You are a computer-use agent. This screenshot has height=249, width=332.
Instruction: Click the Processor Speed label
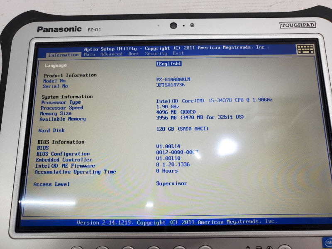pyautogui.click(x=62, y=108)
